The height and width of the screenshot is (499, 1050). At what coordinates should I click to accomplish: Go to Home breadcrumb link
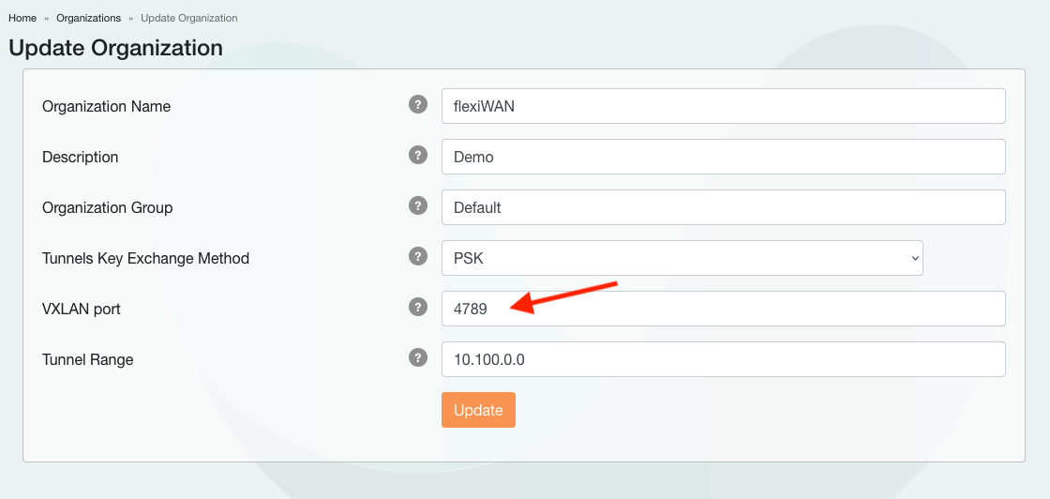(22, 18)
